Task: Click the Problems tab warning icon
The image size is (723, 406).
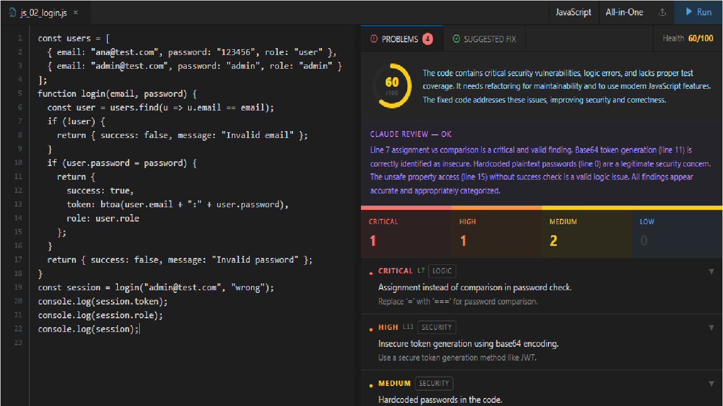Action: click(x=374, y=39)
